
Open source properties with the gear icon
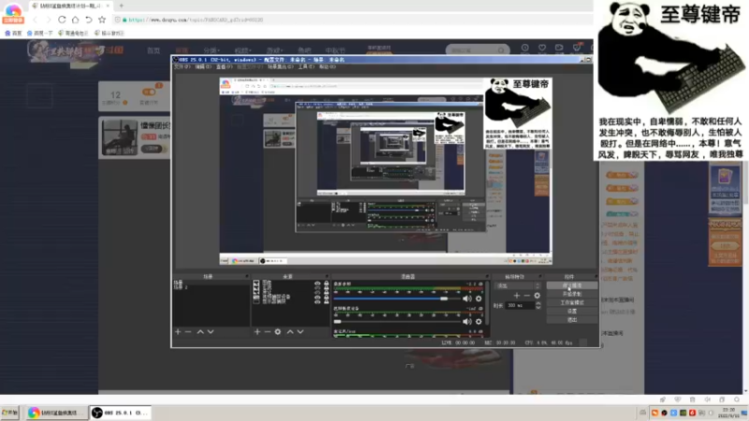tap(278, 332)
